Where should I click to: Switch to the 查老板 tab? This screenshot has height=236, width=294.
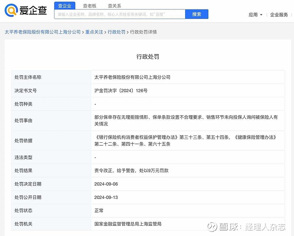point(90,6)
